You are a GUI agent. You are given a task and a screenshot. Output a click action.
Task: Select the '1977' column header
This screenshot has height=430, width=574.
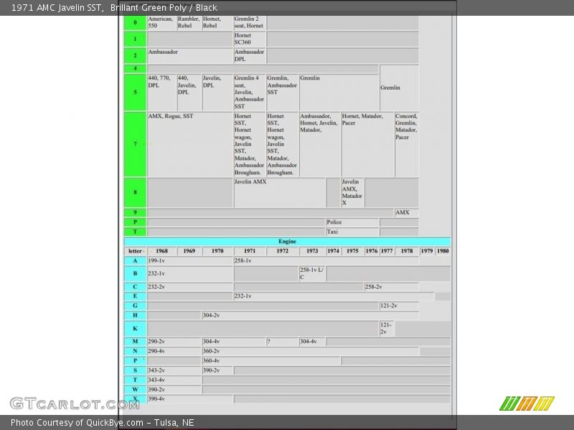(x=387, y=252)
